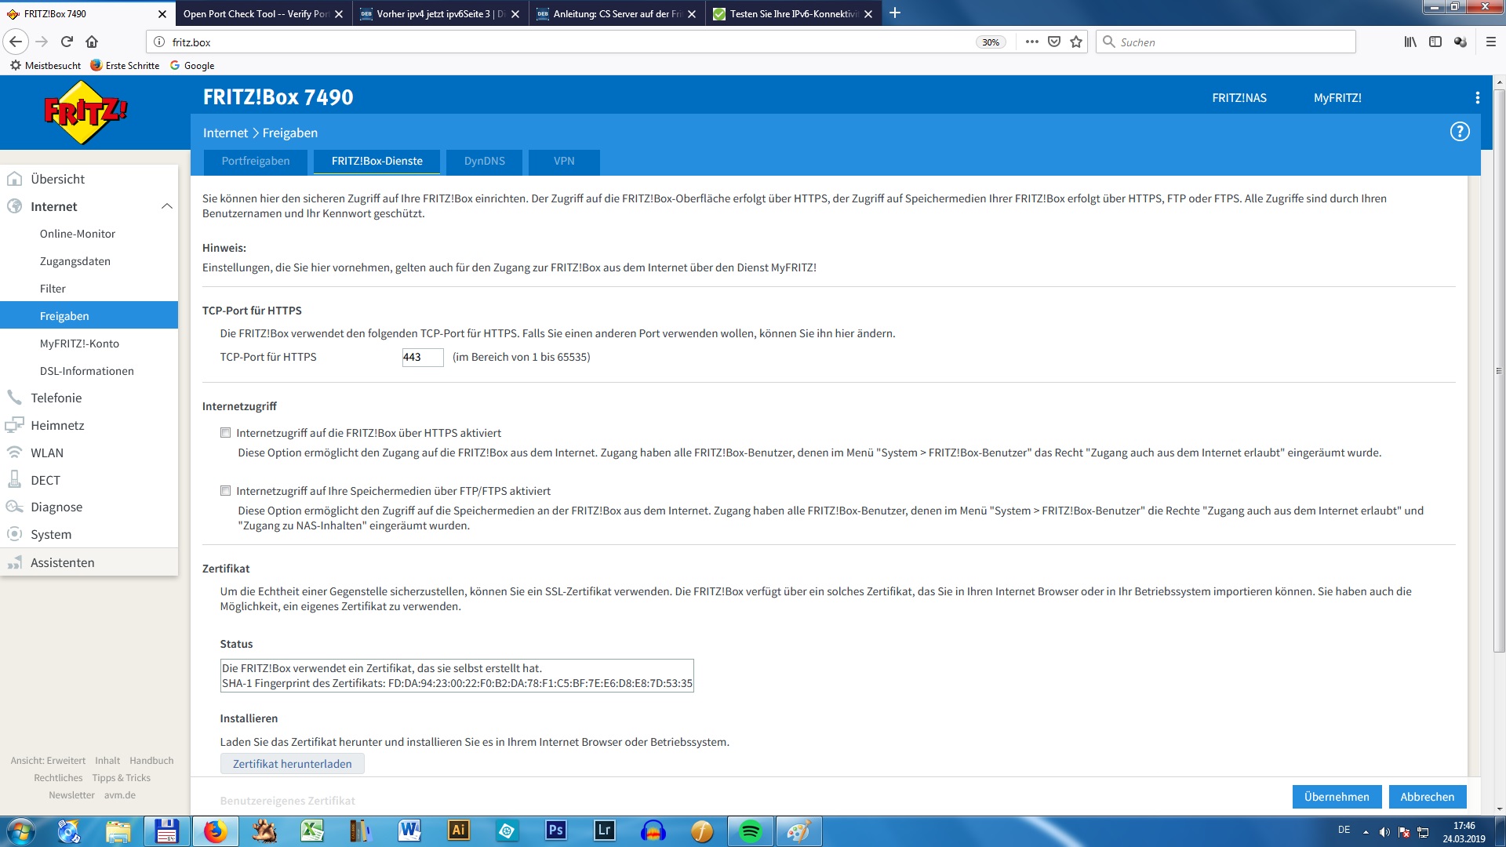Open the Handbuch link
Image resolution: width=1506 pixels, height=847 pixels.
pyautogui.click(x=151, y=761)
